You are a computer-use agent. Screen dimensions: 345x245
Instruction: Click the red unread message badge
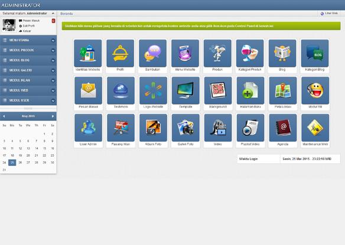53,21
